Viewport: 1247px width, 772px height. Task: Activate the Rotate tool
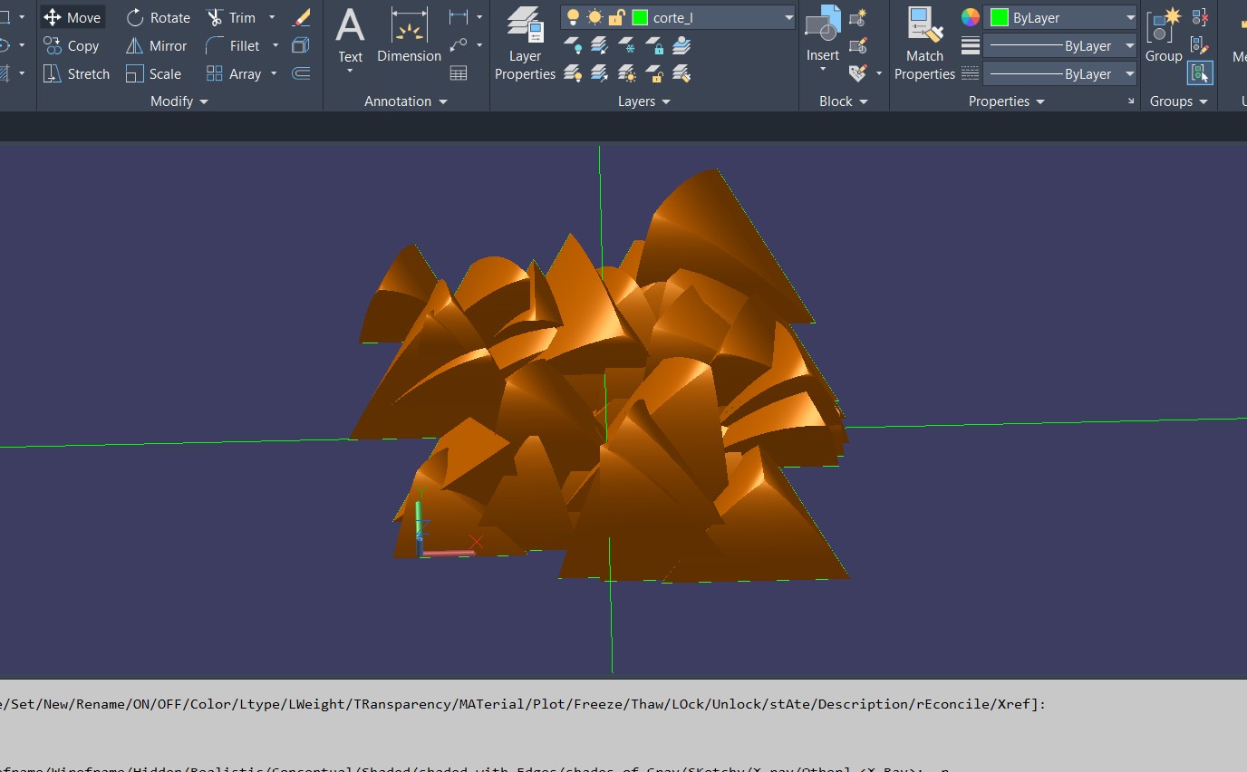pos(158,17)
